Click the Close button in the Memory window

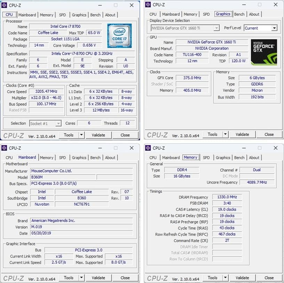click(269, 278)
